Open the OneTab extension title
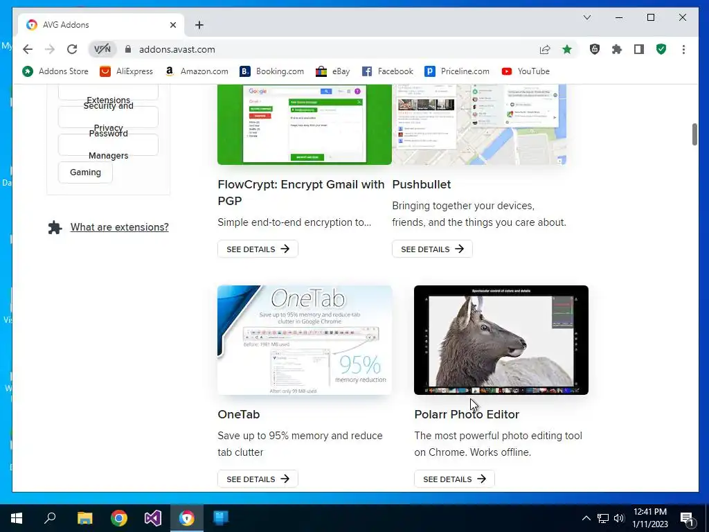The width and height of the screenshot is (709, 532). [x=239, y=414]
